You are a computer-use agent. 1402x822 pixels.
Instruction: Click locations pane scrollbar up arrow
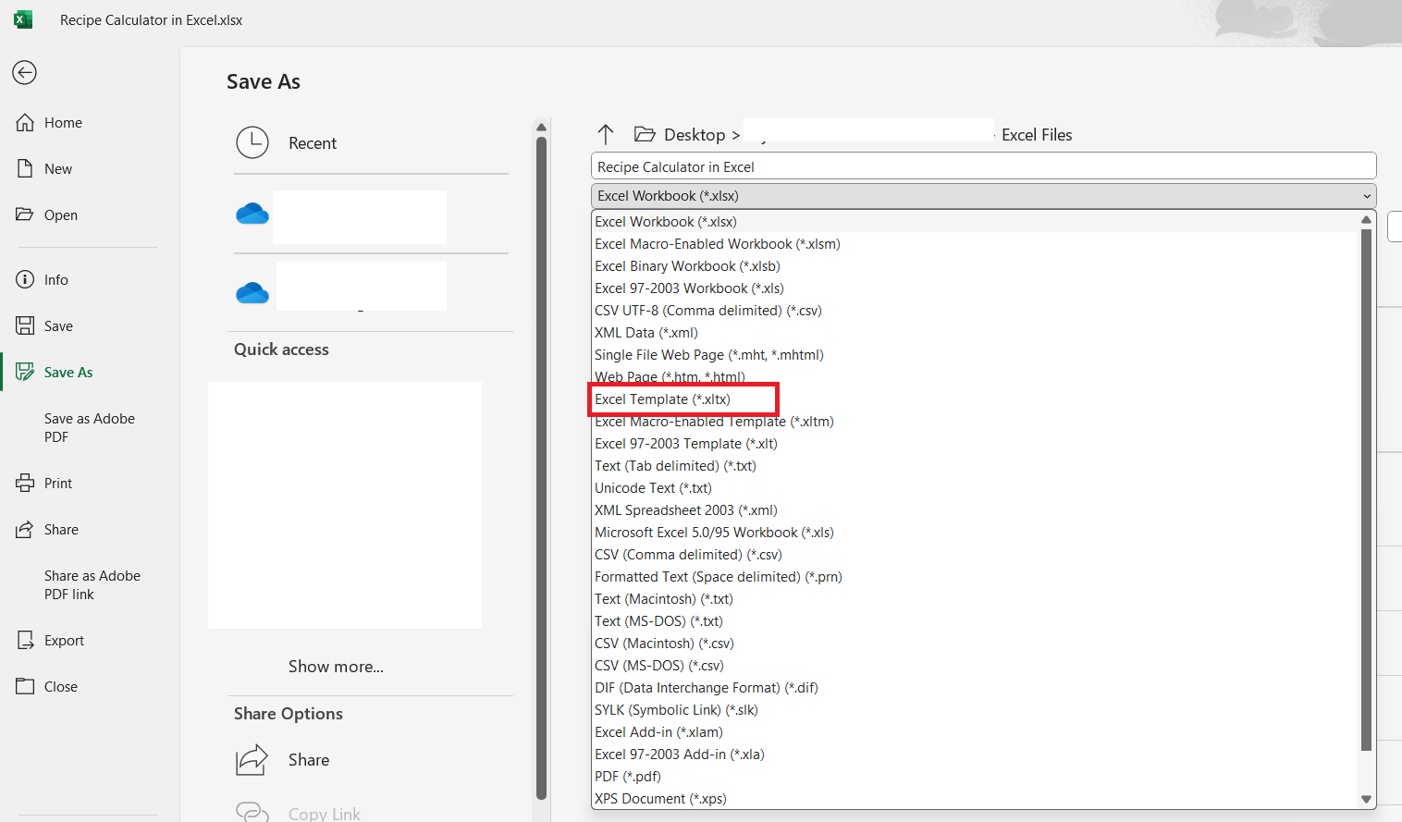click(x=542, y=128)
